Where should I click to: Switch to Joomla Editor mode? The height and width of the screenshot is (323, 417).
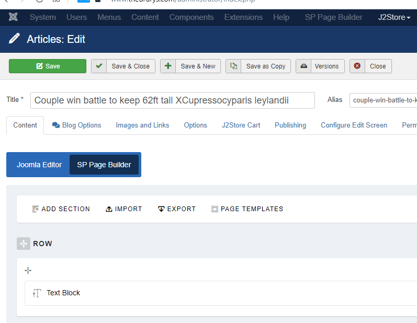(x=39, y=165)
